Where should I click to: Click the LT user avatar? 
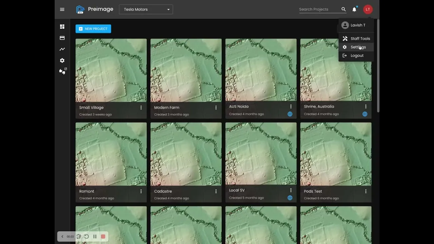click(x=368, y=9)
